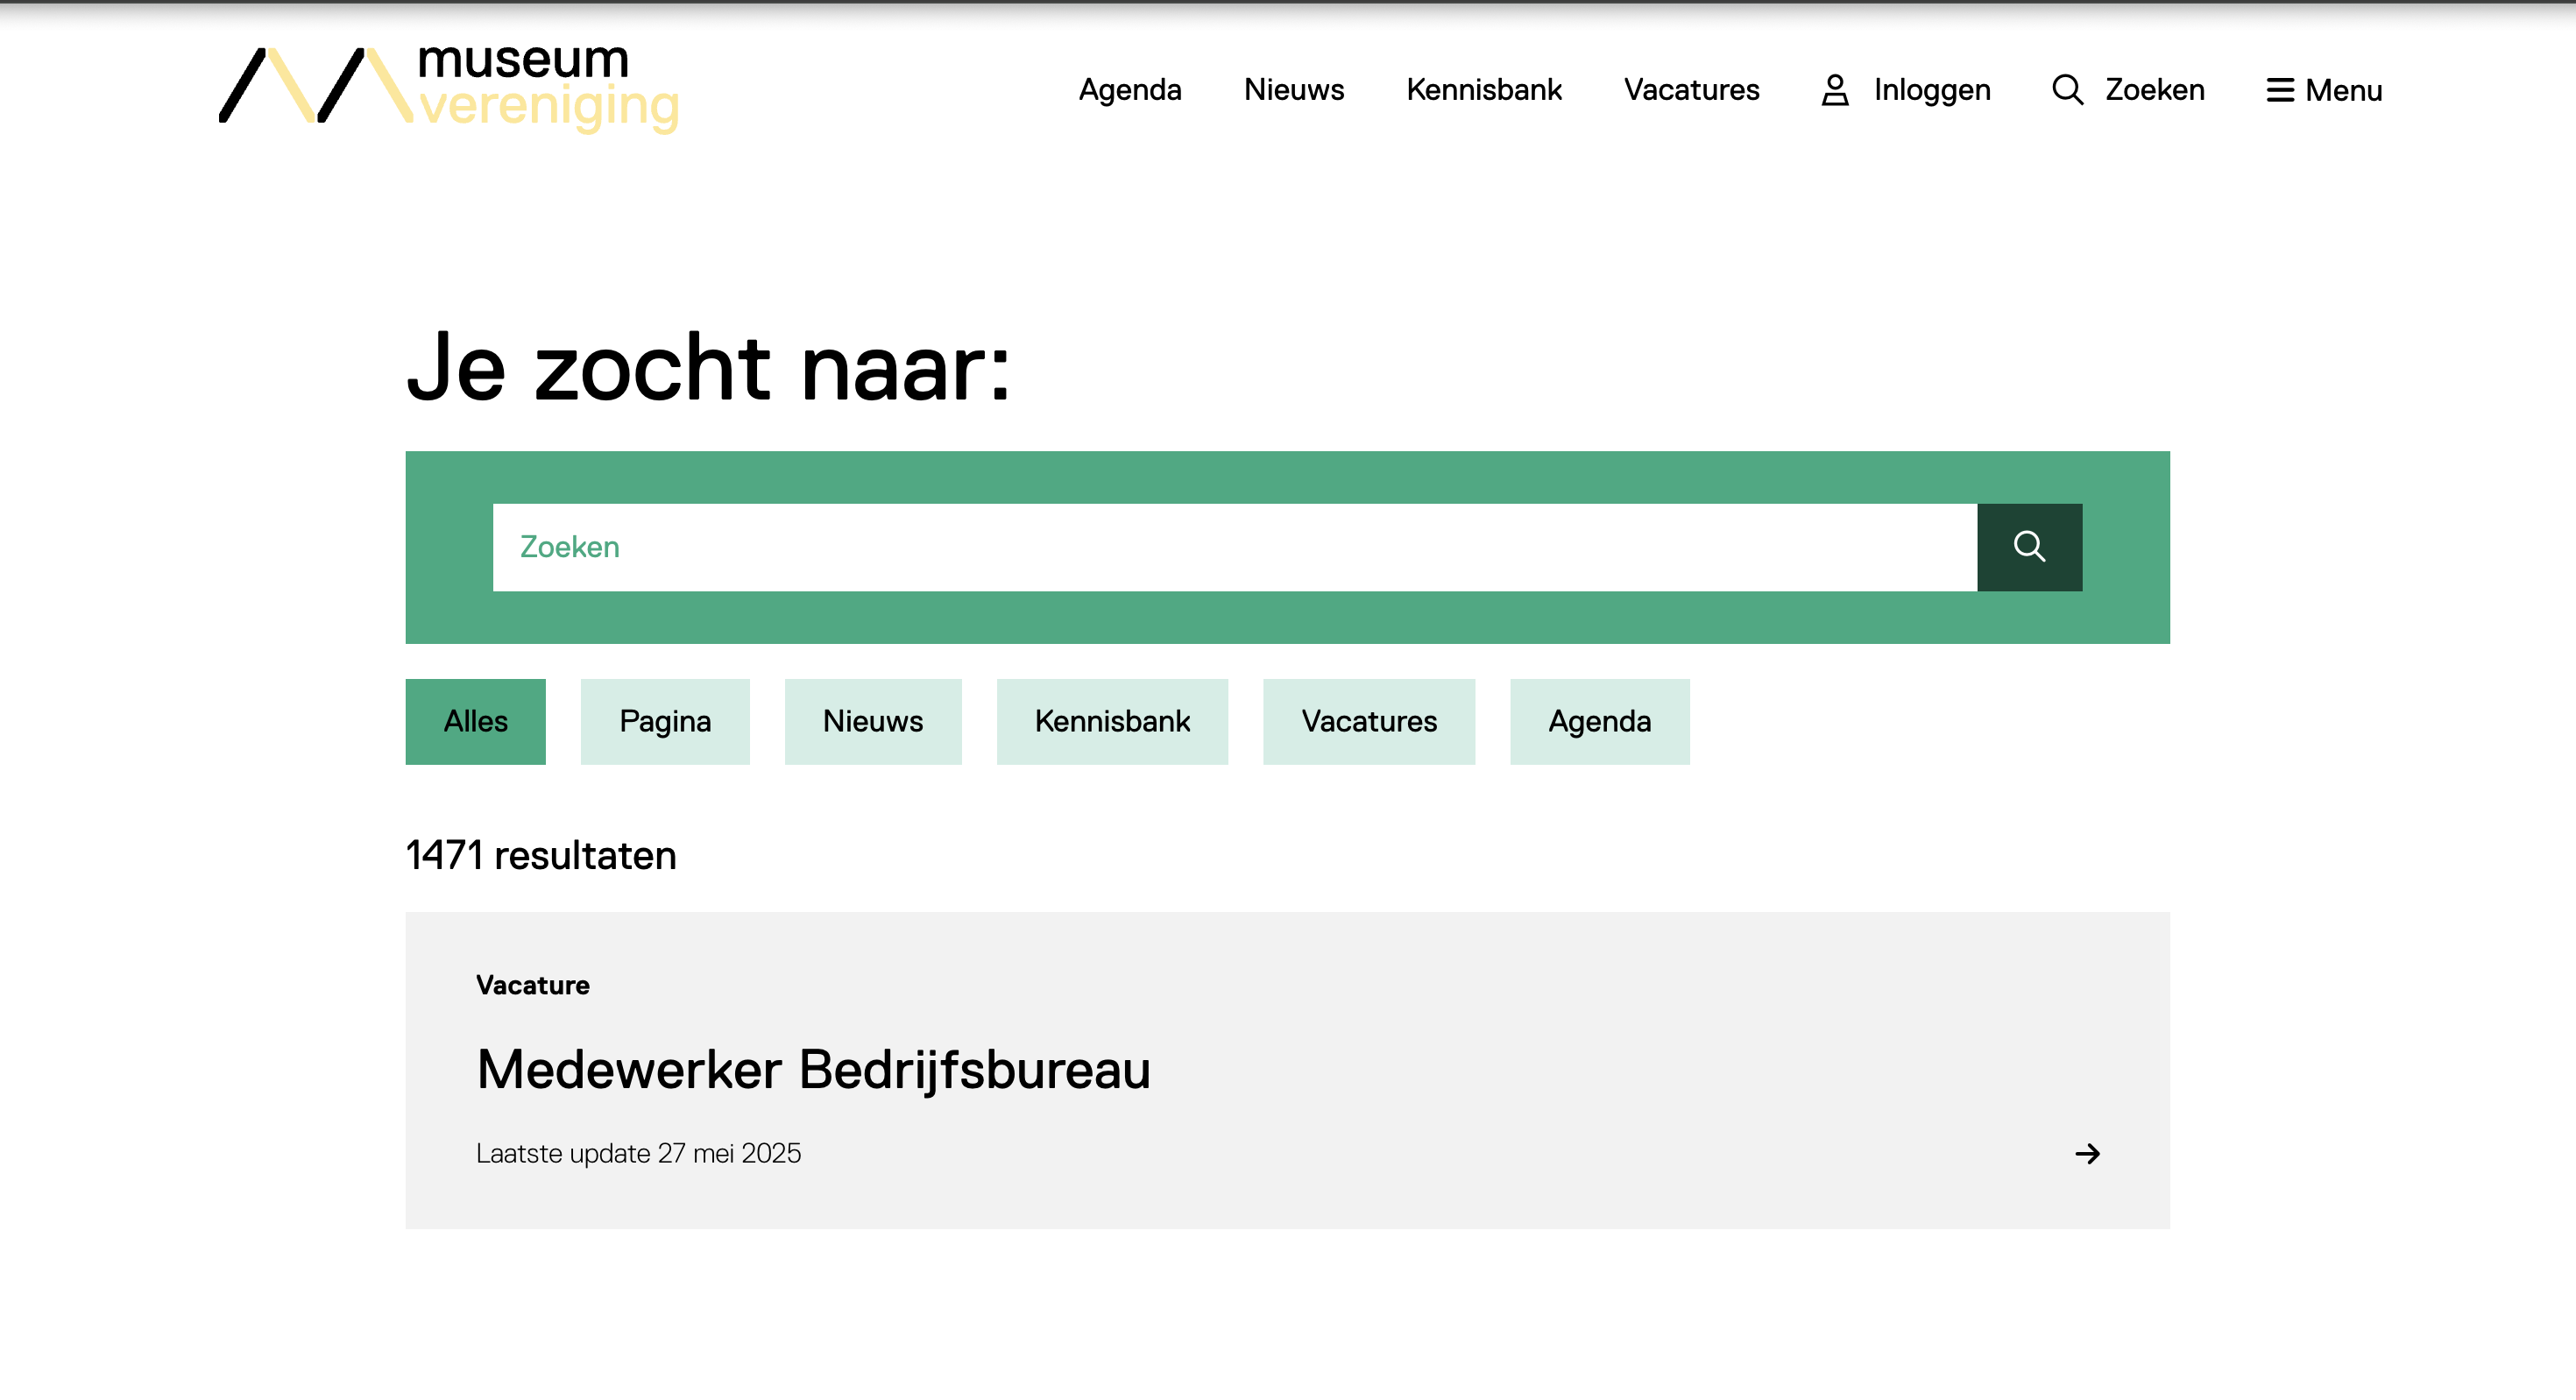Open the hamburger Menu icon
Image resolution: width=2576 pixels, height=1400 pixels.
click(x=2280, y=90)
